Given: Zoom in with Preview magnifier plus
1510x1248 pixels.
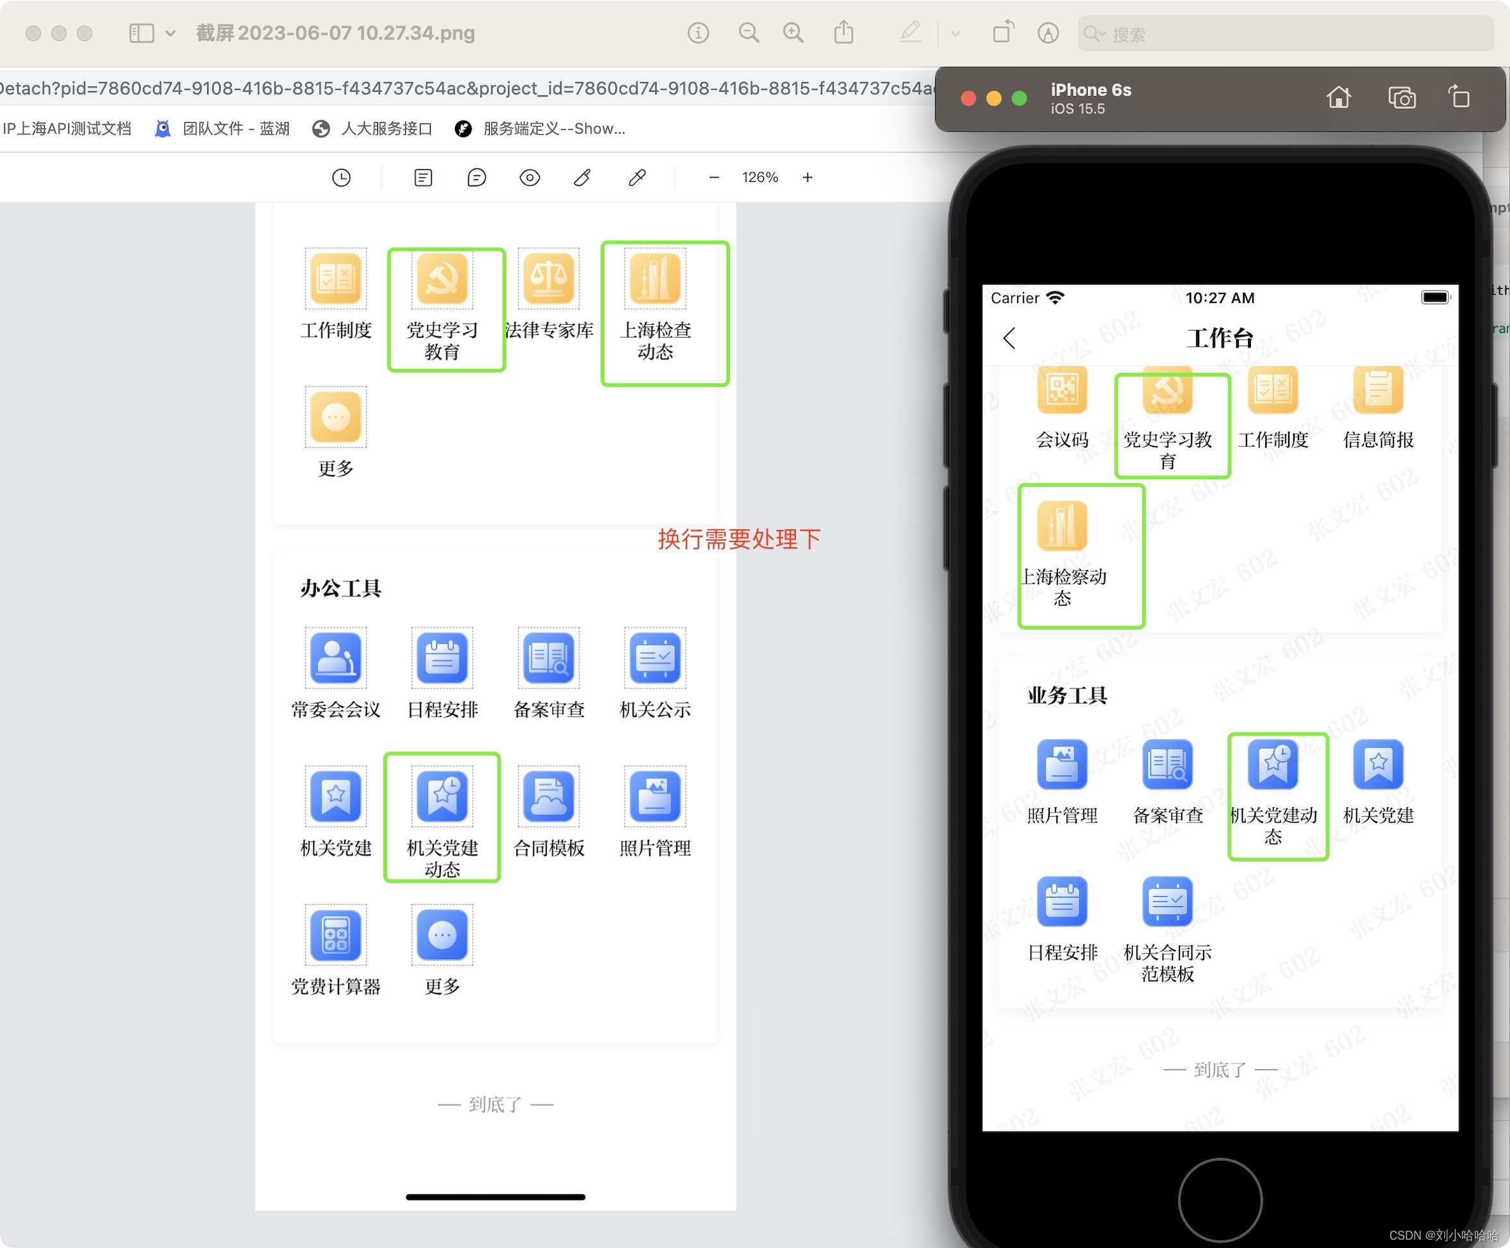Looking at the screenshot, I should tap(793, 33).
